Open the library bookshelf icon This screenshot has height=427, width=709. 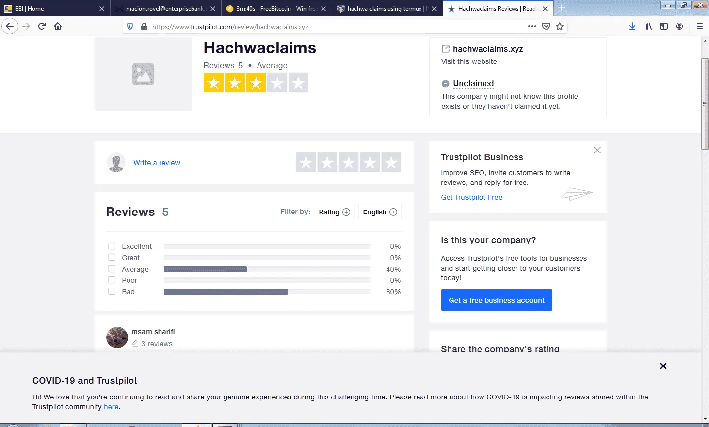click(x=648, y=27)
